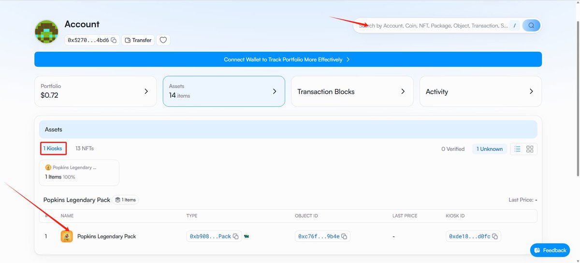This screenshot has width=580, height=263.
Task: Open the Assets 14 items card
Action: 224,91
